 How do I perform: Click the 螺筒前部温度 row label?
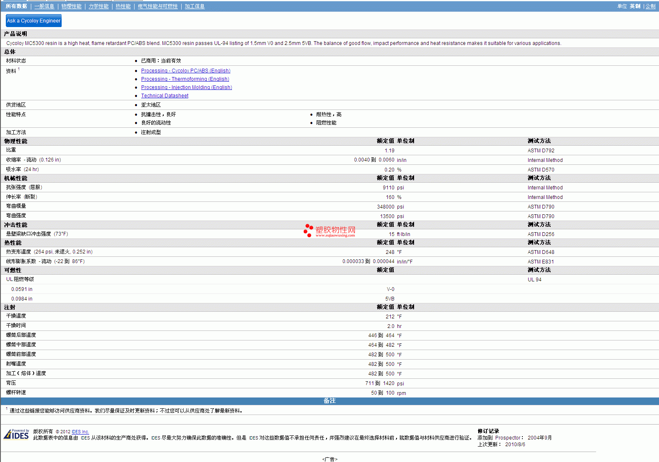[x=21, y=354]
